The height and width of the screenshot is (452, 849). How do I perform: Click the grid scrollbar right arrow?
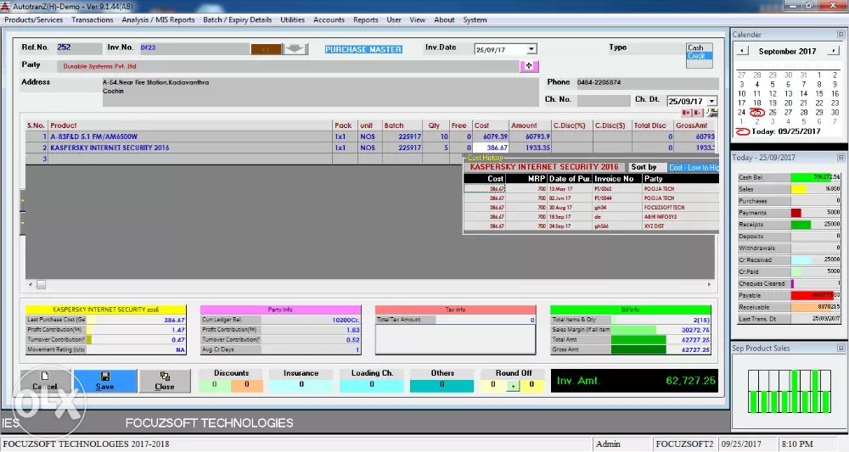709,284
